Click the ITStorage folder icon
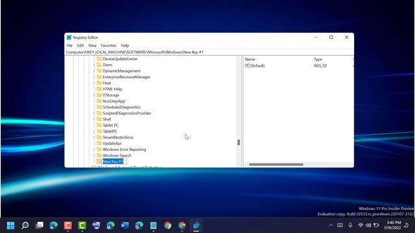This screenshot has width=415, height=233. pos(99,95)
